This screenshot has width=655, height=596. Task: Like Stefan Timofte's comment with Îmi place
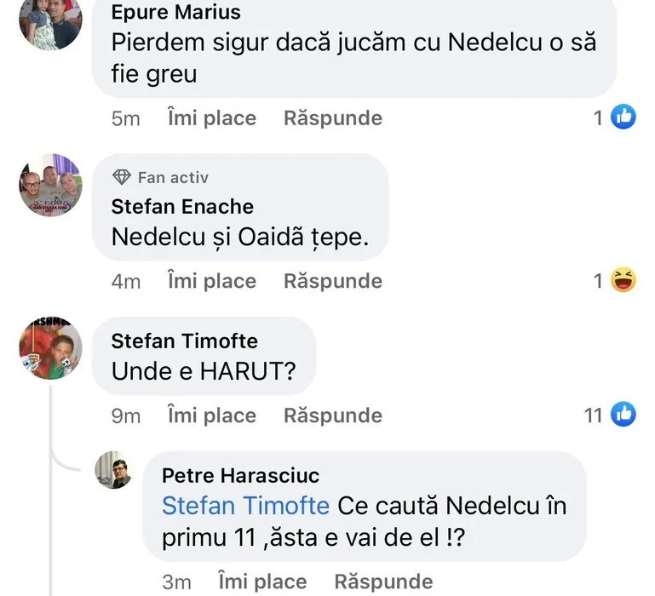(x=211, y=415)
